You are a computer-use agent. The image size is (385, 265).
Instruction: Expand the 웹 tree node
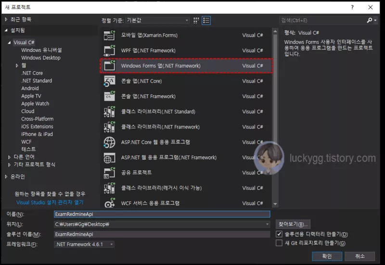point(17,65)
